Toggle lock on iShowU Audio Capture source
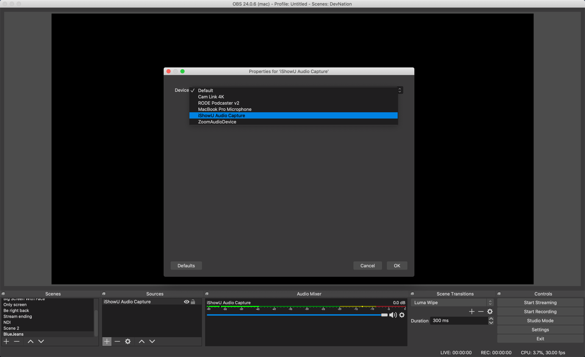The height and width of the screenshot is (357, 585). [x=193, y=302]
